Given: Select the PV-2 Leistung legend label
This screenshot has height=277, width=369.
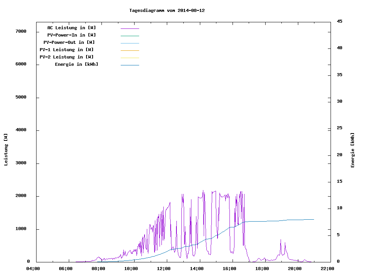Looking at the screenshot, I should coord(66,57).
